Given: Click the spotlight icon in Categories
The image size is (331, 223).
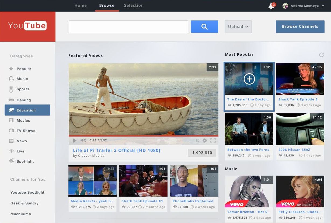Looking at the screenshot, I should pos(11,161).
